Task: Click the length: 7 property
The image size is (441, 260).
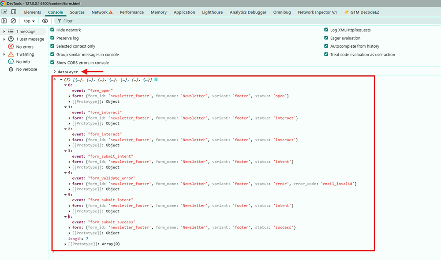Action: click(78, 239)
